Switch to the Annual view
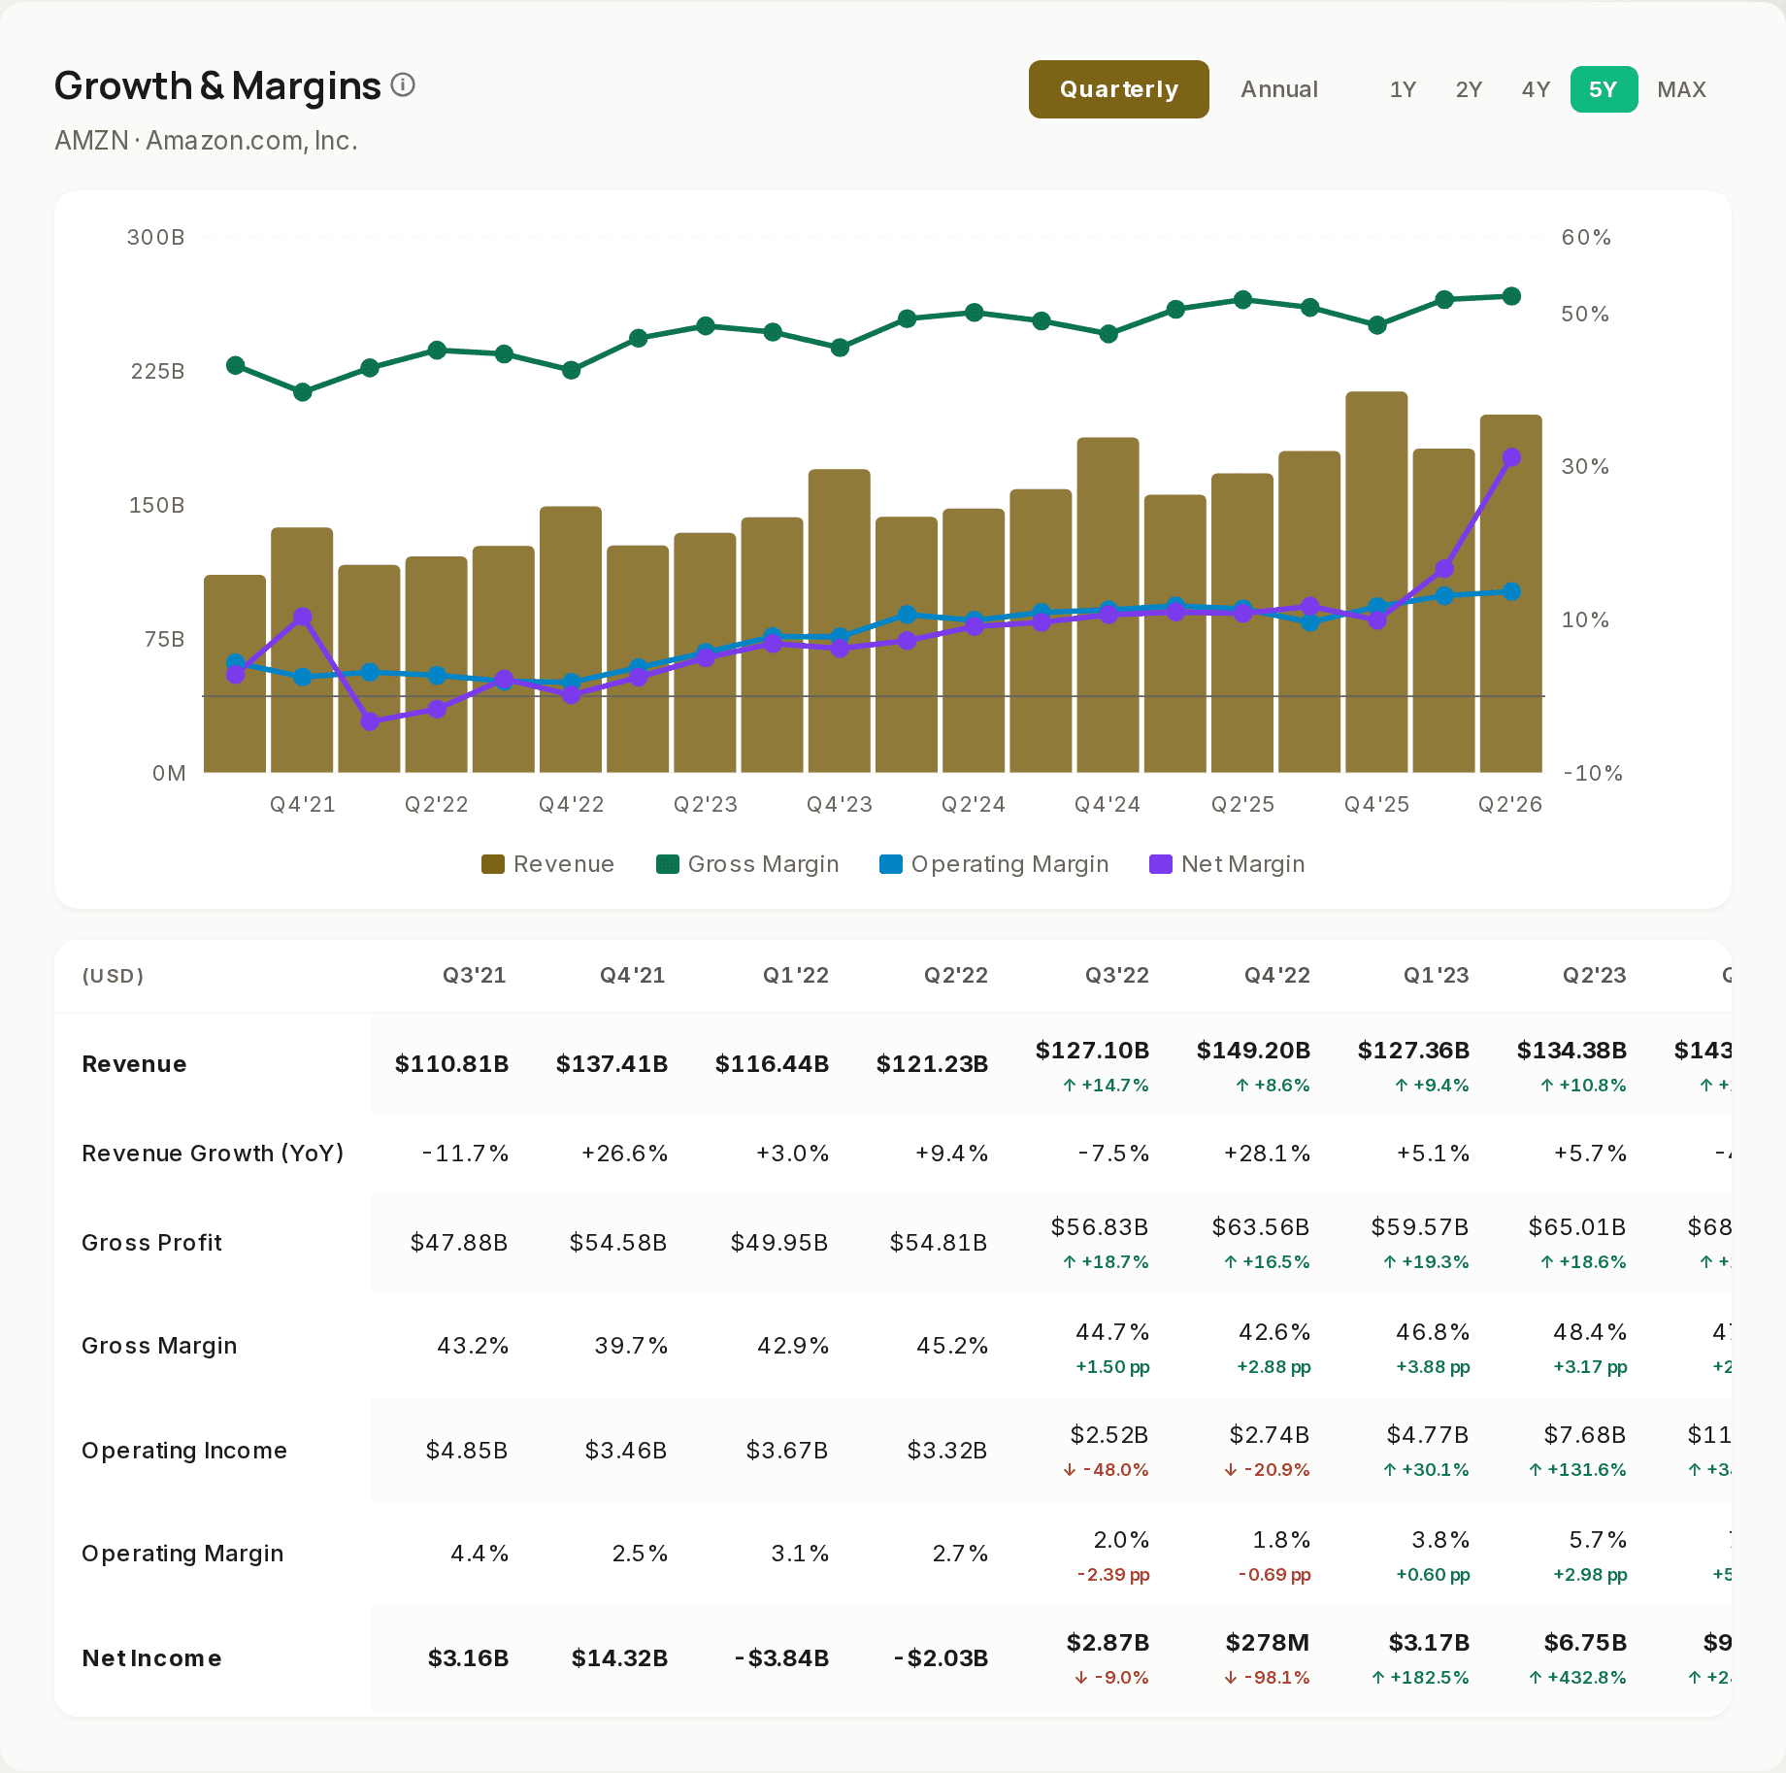Image resolution: width=1786 pixels, height=1773 pixels. 1278,89
